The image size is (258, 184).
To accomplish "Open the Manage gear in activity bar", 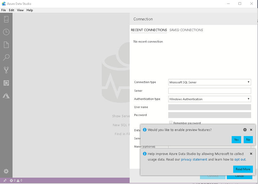I will [6, 171].
